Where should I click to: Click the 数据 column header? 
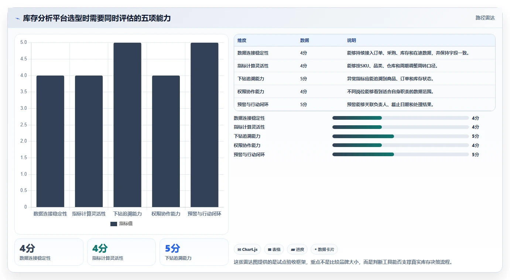pos(305,41)
